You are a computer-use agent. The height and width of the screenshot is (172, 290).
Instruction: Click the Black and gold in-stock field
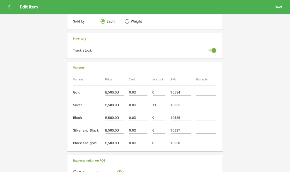pos(158,143)
